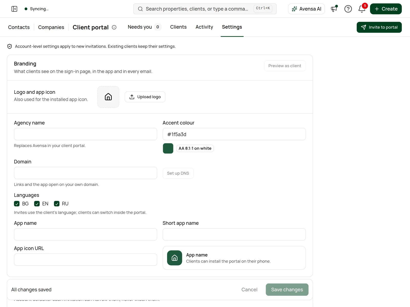The image size is (410, 307).
Task: Click the Syncing status indicator
Action: pos(36,9)
